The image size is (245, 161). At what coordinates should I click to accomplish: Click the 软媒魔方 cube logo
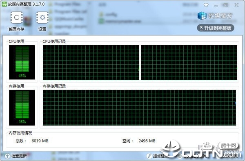pos(202,16)
